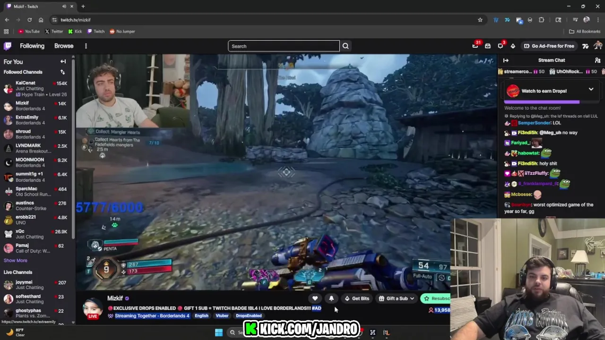The width and height of the screenshot is (605, 340).
Task: Open the Twitter bookmark
Action: click(x=54, y=31)
